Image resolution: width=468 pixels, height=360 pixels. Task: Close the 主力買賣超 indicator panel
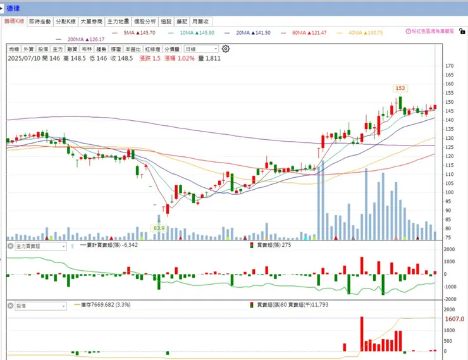coord(11,246)
